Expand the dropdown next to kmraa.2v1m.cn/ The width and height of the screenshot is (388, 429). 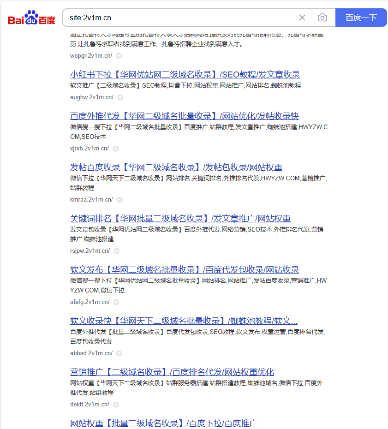(119, 200)
